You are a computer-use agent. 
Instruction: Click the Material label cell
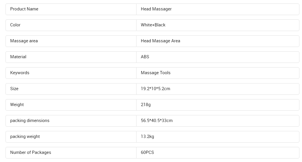tap(71, 57)
